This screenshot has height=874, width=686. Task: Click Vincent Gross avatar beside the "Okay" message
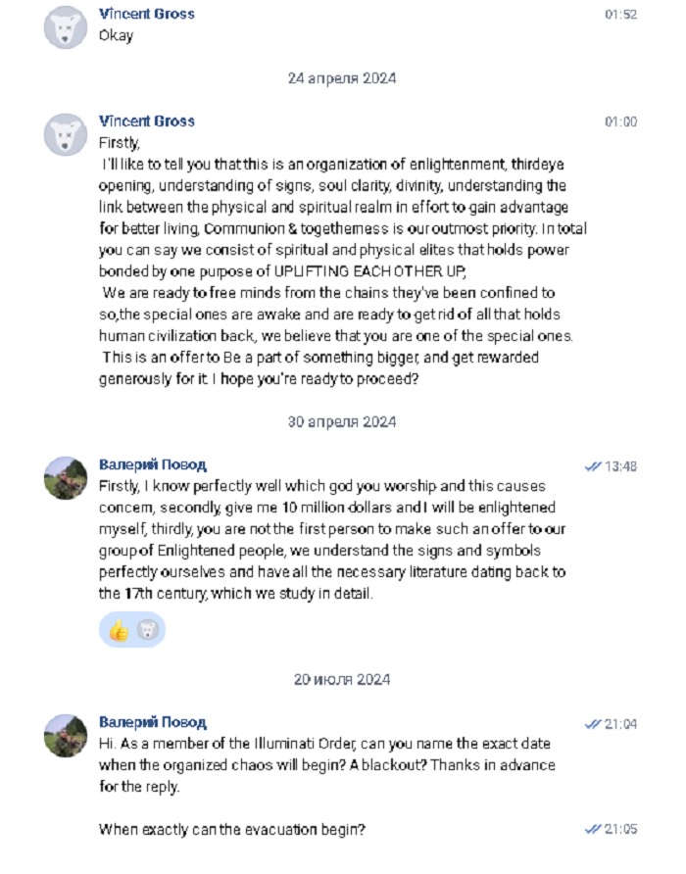click(67, 26)
